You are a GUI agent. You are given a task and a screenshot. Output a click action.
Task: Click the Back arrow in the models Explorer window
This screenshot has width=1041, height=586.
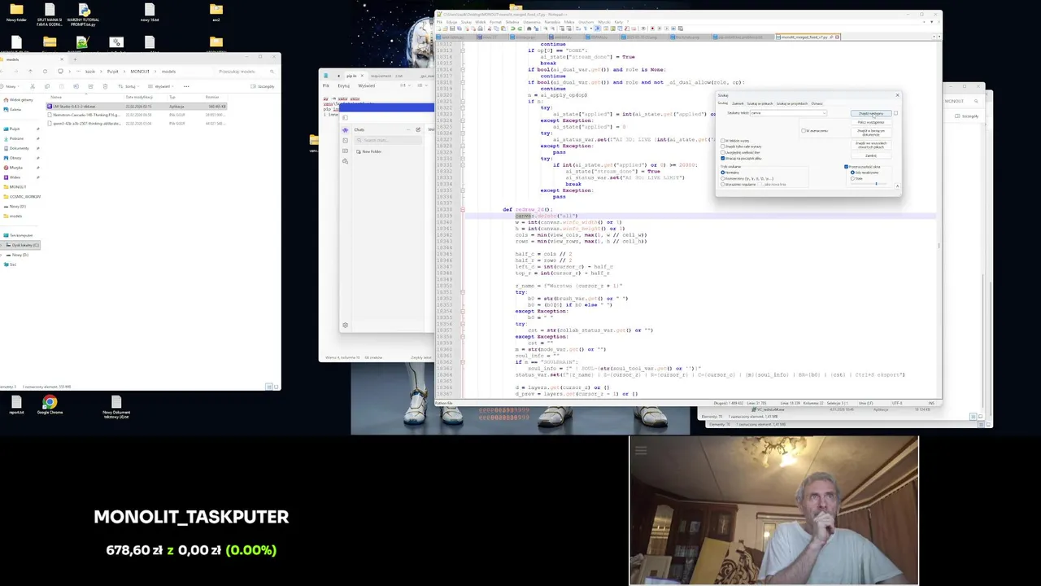tap(2, 72)
